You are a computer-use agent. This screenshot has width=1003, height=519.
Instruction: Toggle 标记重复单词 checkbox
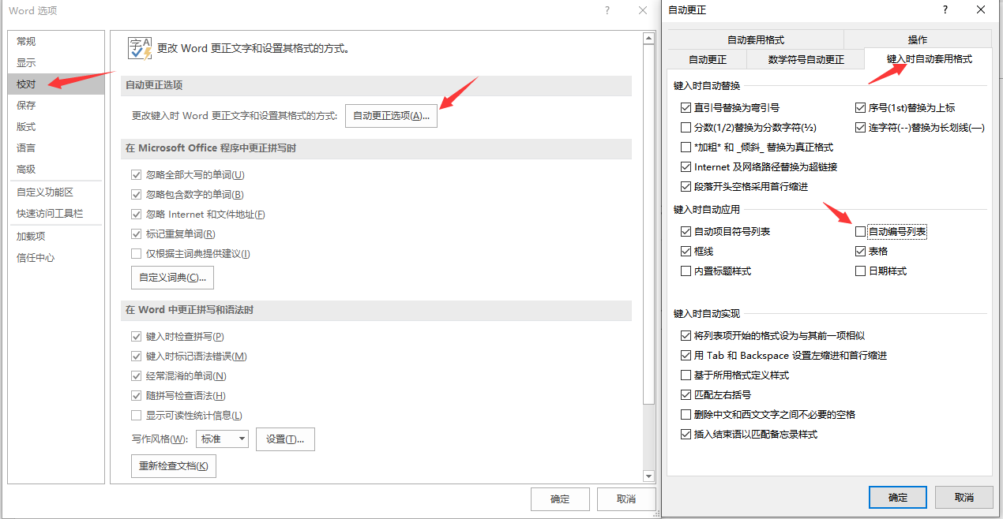[x=136, y=233]
